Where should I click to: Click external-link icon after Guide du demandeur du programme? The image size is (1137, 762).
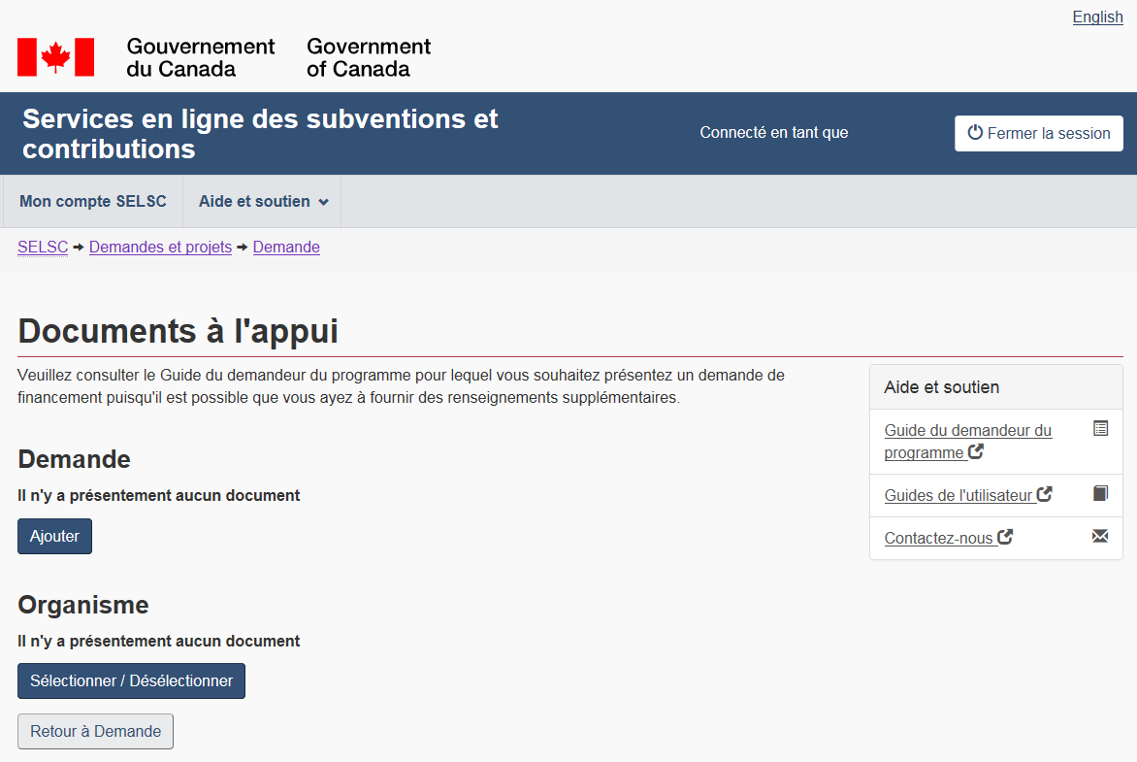click(x=976, y=452)
